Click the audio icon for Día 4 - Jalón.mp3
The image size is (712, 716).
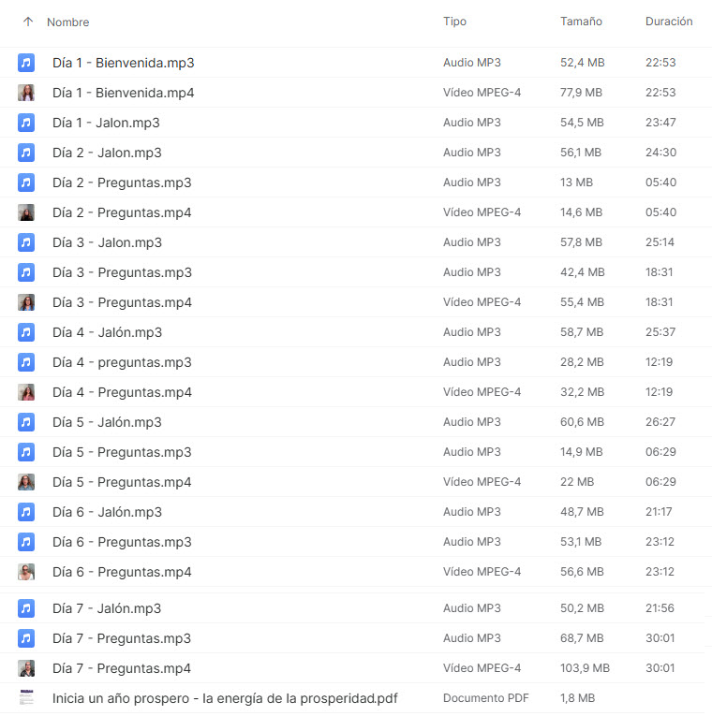coord(26,332)
